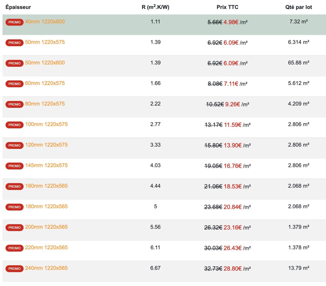Select the 240mm 1220x565 product link

(46, 268)
